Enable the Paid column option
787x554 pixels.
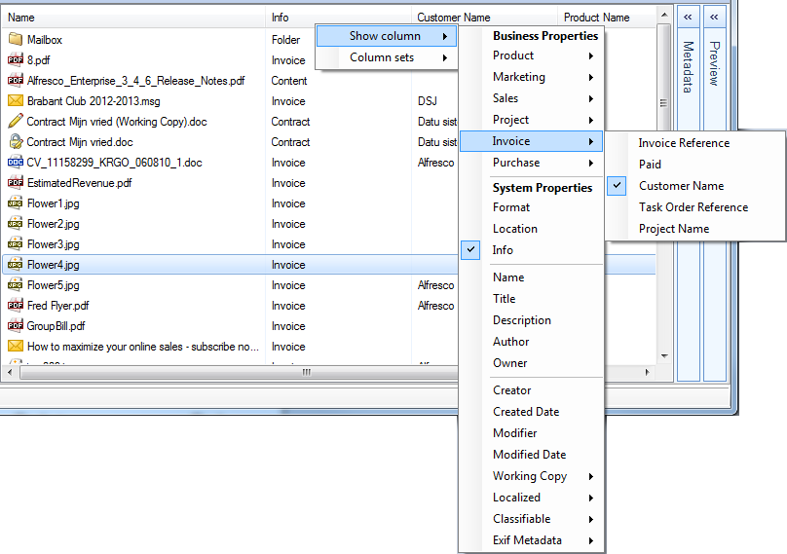[x=650, y=165]
